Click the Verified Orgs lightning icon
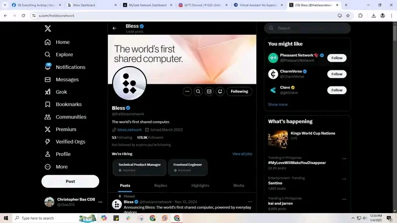The width and height of the screenshot is (397, 223). pos(47,142)
